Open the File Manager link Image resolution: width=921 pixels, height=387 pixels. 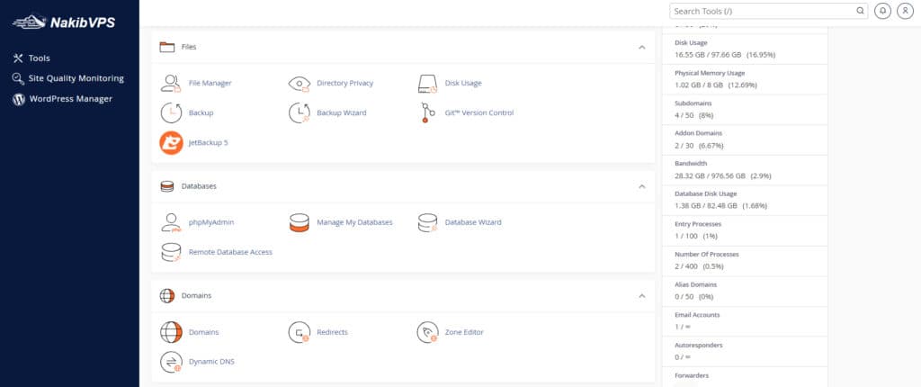click(210, 84)
